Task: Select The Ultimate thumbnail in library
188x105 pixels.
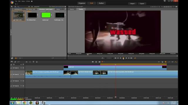Action: (32, 15)
